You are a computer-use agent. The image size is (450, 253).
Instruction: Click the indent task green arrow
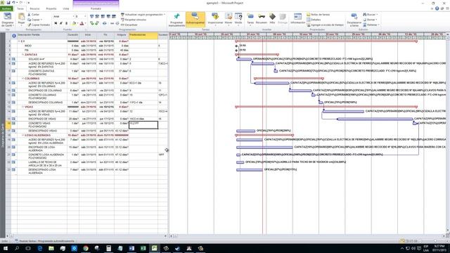(97, 23)
